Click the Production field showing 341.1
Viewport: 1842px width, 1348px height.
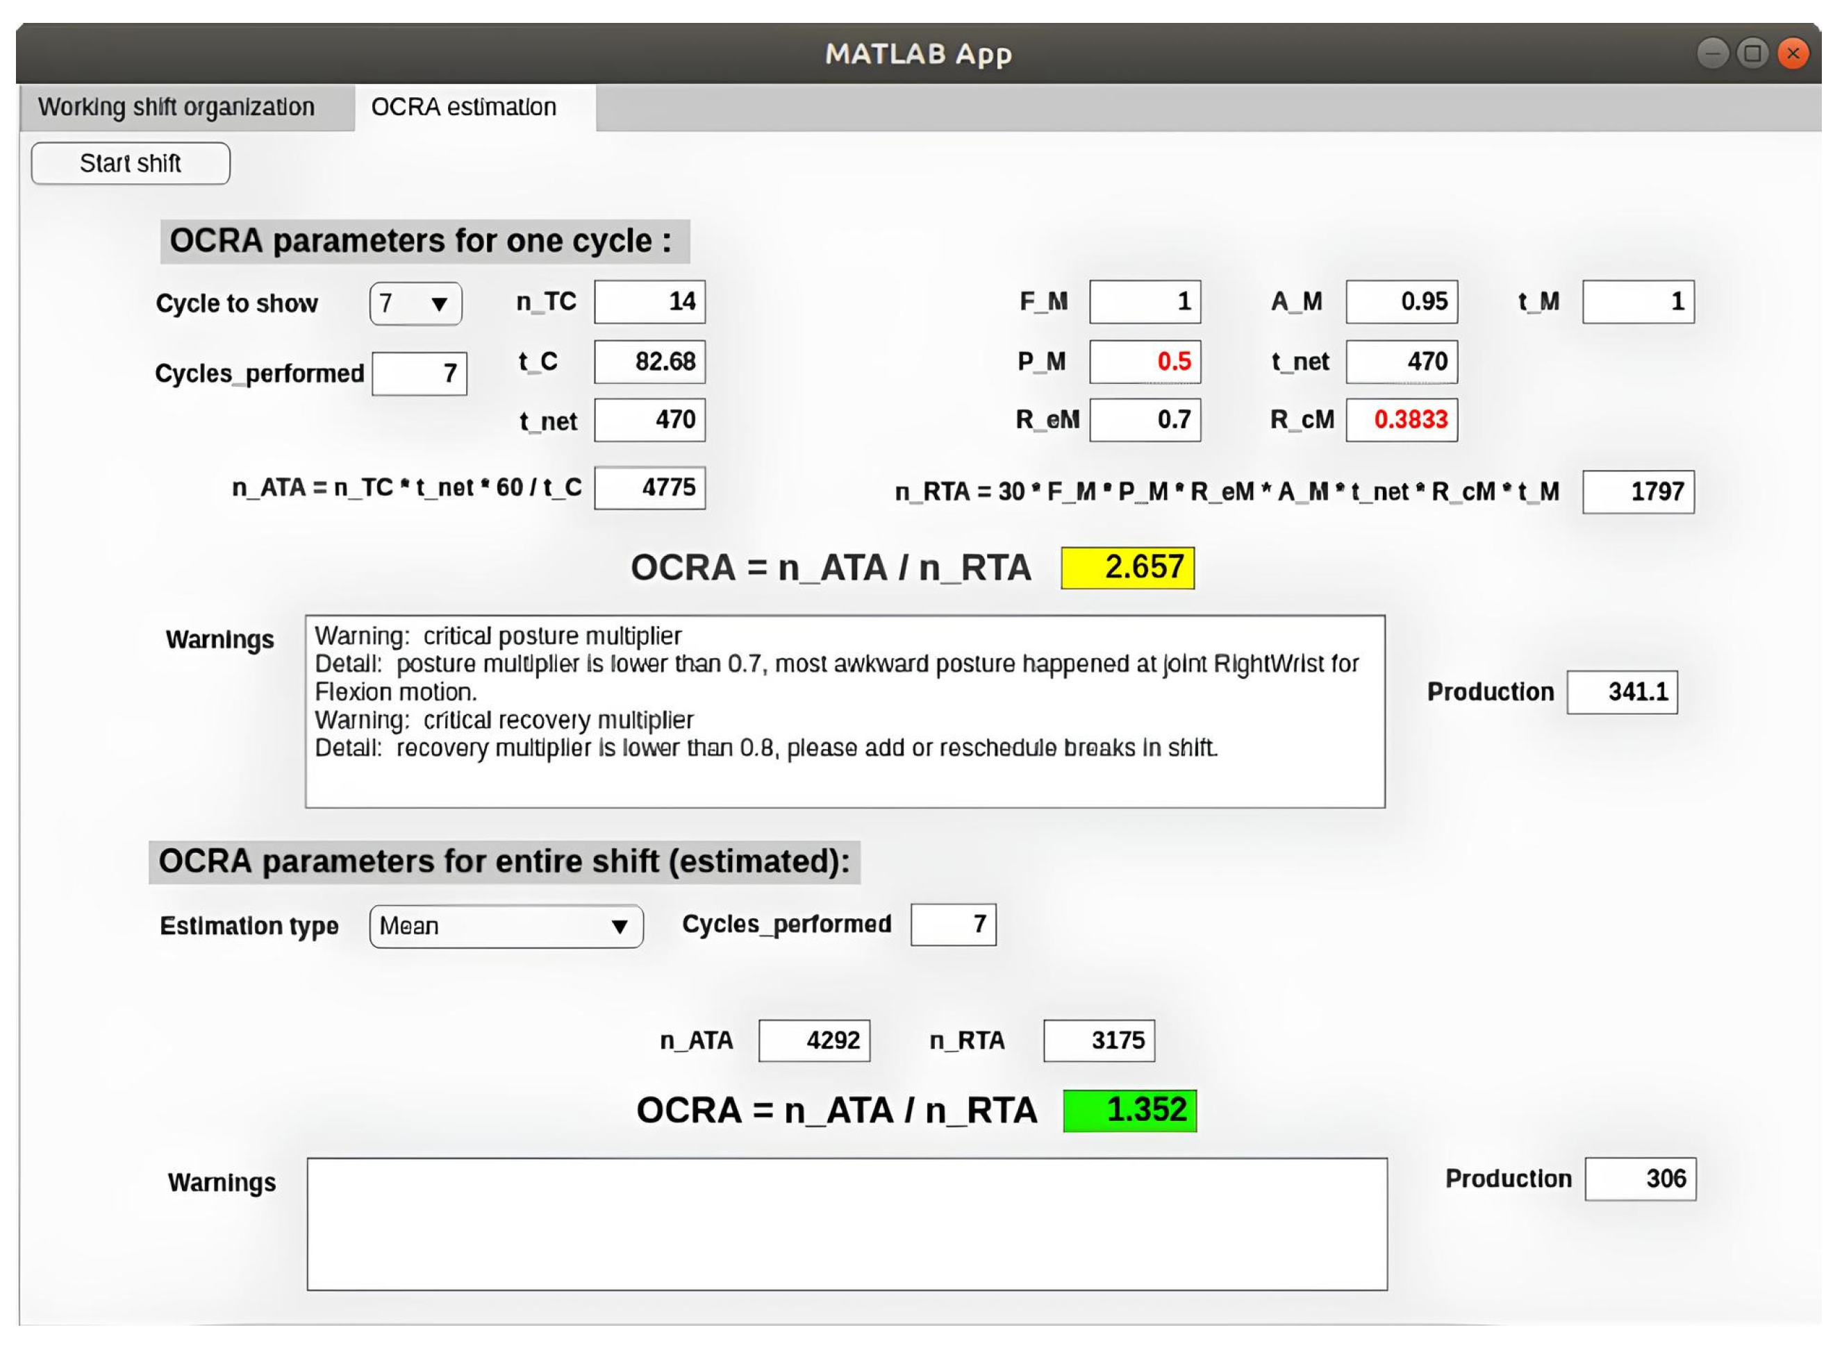(1623, 692)
